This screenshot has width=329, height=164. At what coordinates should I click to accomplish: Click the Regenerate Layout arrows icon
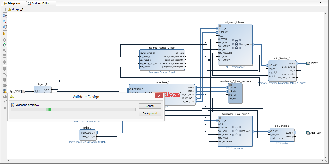click(x=4, y=97)
